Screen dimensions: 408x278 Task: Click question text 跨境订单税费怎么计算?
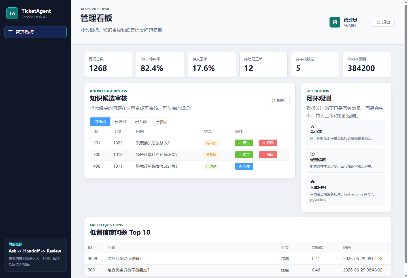pyautogui.click(x=157, y=166)
